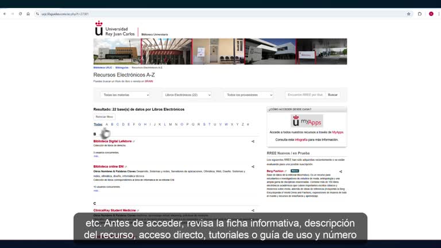
Task: Filter resources by letter M
Action: point(171,125)
